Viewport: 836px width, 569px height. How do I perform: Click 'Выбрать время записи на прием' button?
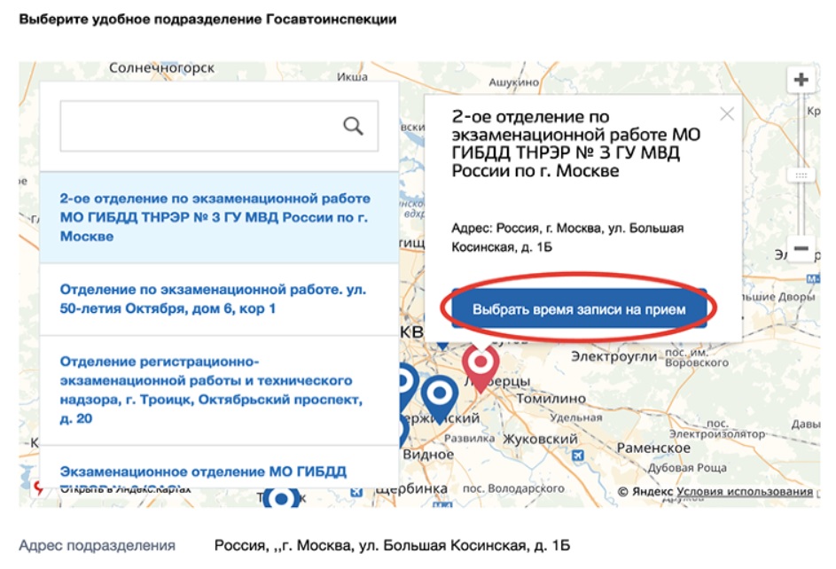tap(579, 309)
